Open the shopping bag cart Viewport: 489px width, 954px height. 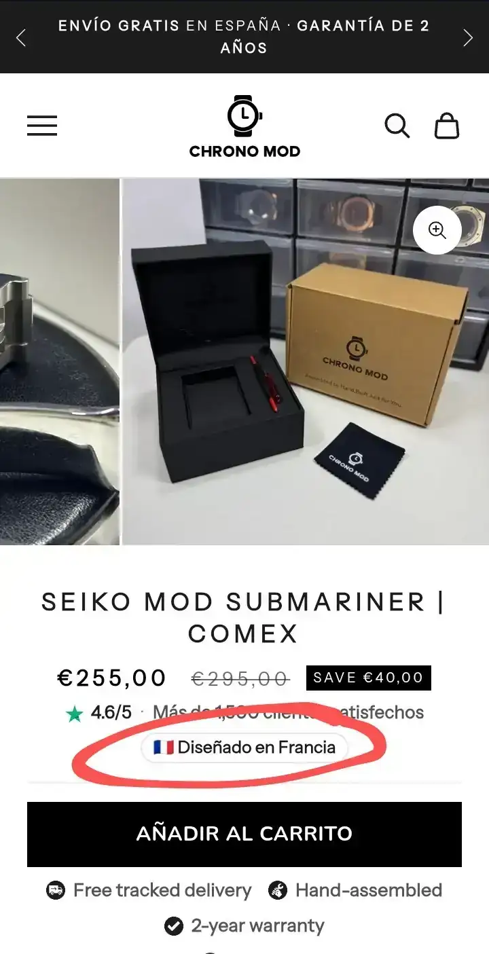(x=447, y=126)
